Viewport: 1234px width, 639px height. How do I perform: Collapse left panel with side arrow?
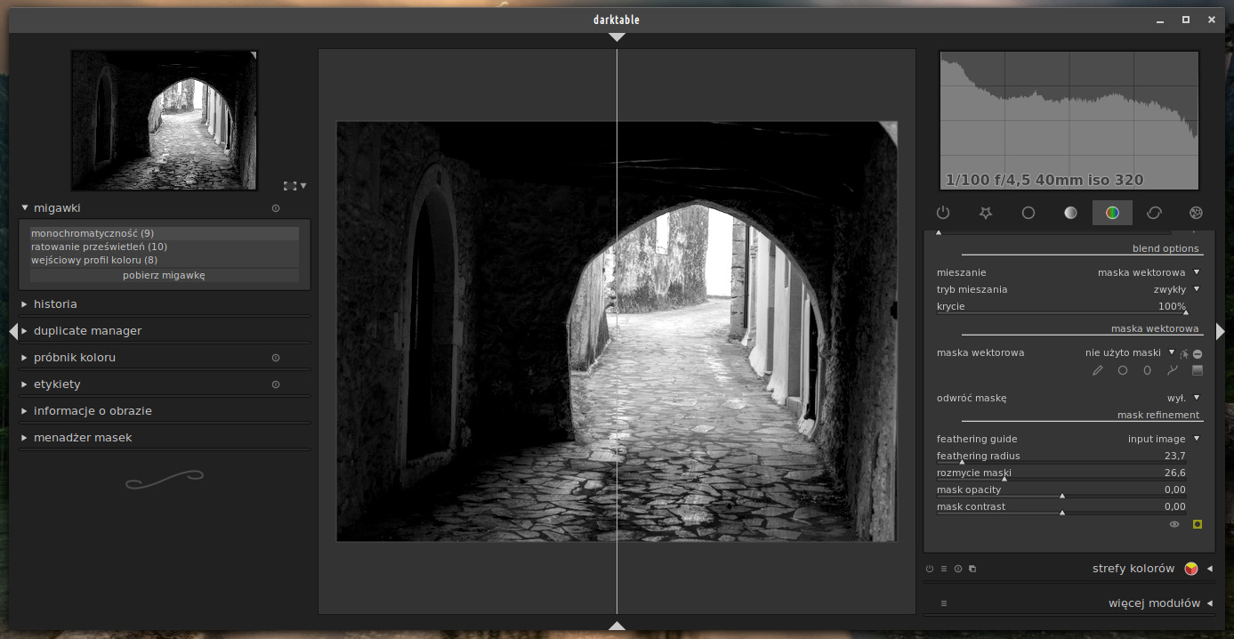coord(13,331)
